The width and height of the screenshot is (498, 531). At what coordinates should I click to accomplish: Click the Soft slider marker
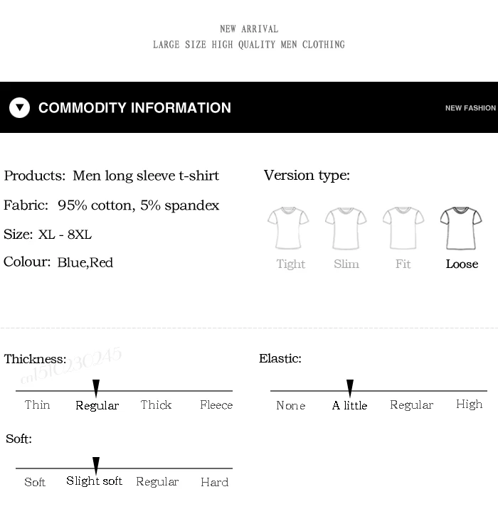[96, 466]
